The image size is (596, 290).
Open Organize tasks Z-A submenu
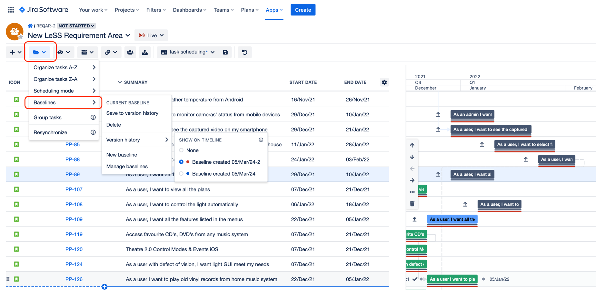tap(64, 79)
